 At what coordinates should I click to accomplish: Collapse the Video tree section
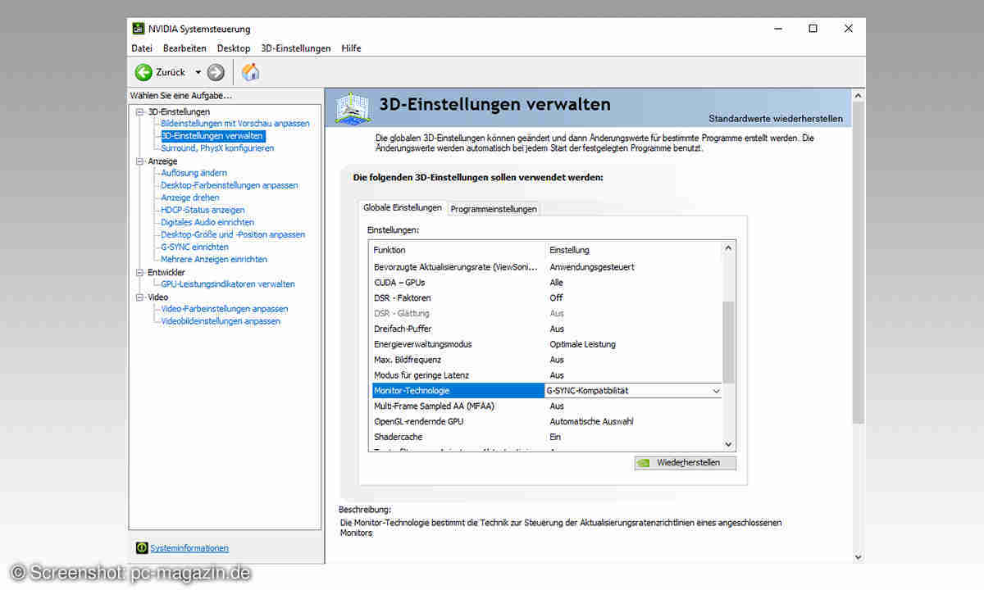point(139,297)
